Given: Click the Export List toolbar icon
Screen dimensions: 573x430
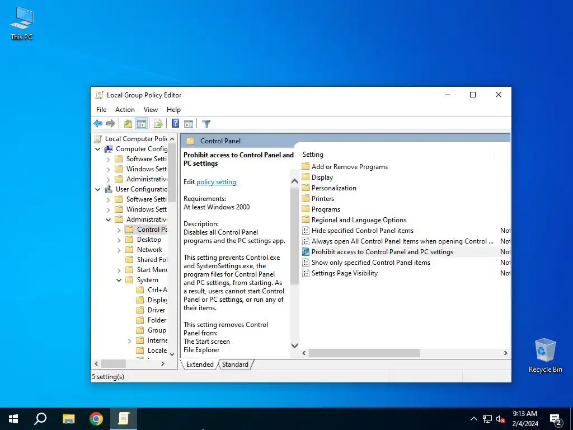Looking at the screenshot, I should tap(158, 124).
